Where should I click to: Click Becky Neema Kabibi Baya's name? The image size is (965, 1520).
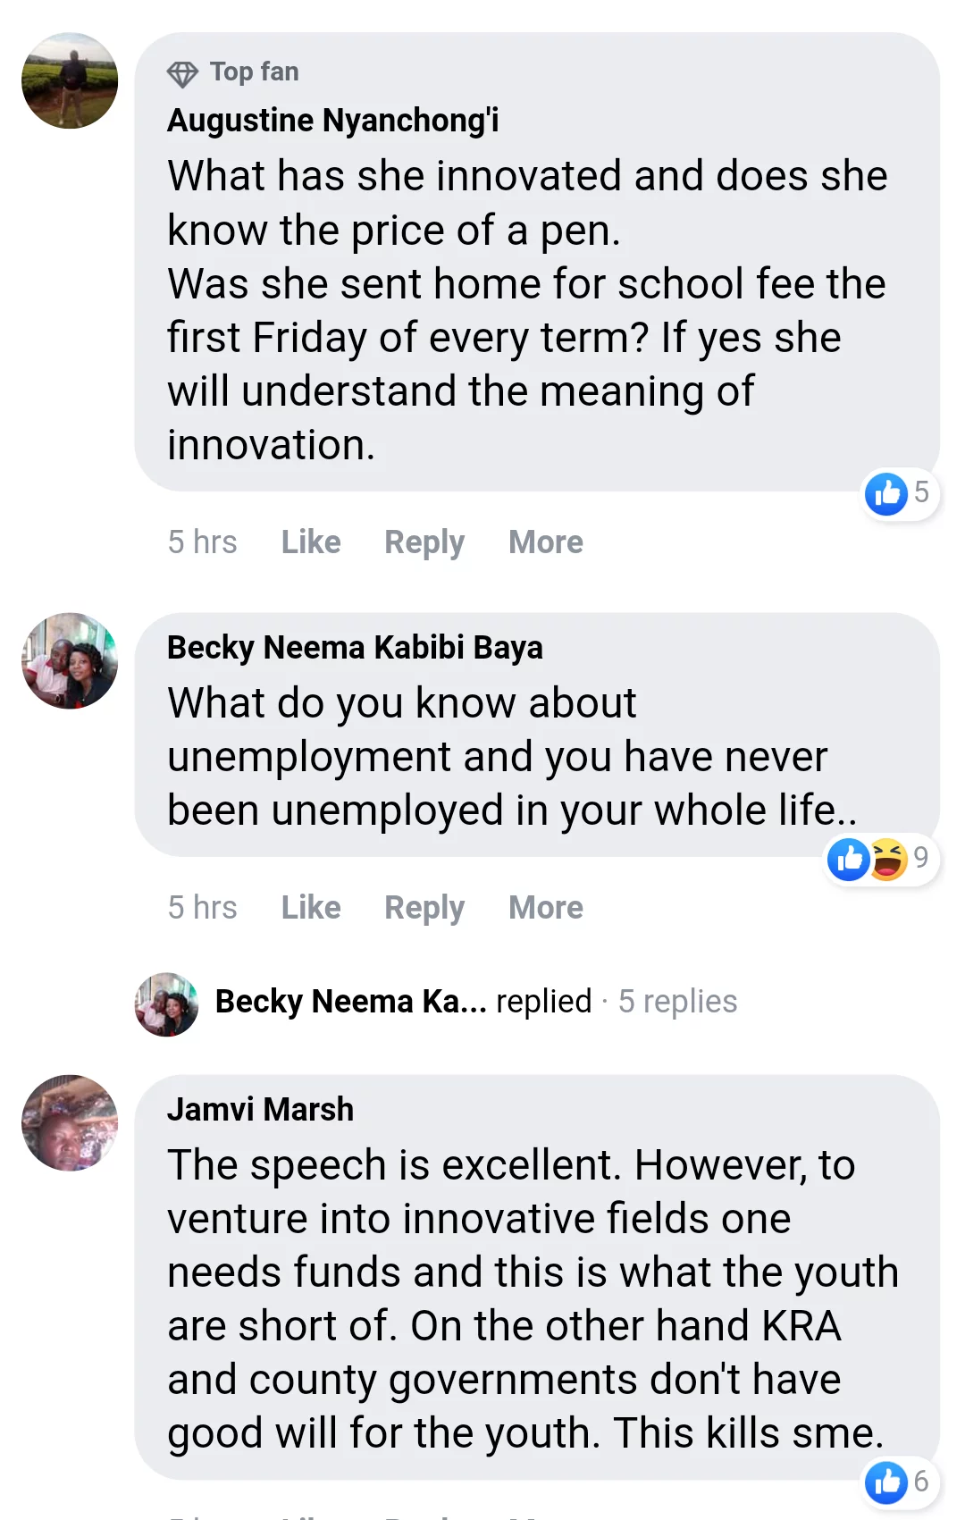click(355, 648)
